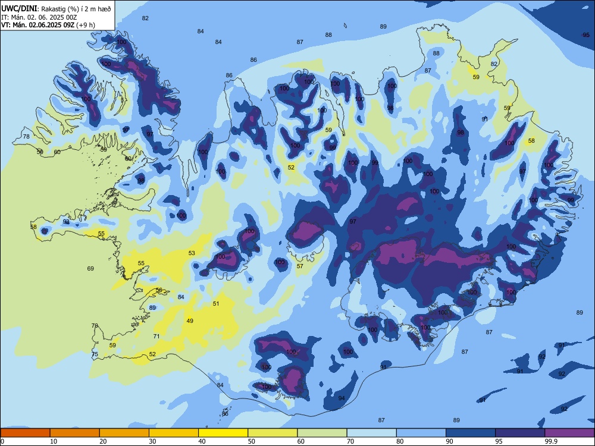Click the humidity value 53 on the map

pyautogui.click(x=192, y=253)
